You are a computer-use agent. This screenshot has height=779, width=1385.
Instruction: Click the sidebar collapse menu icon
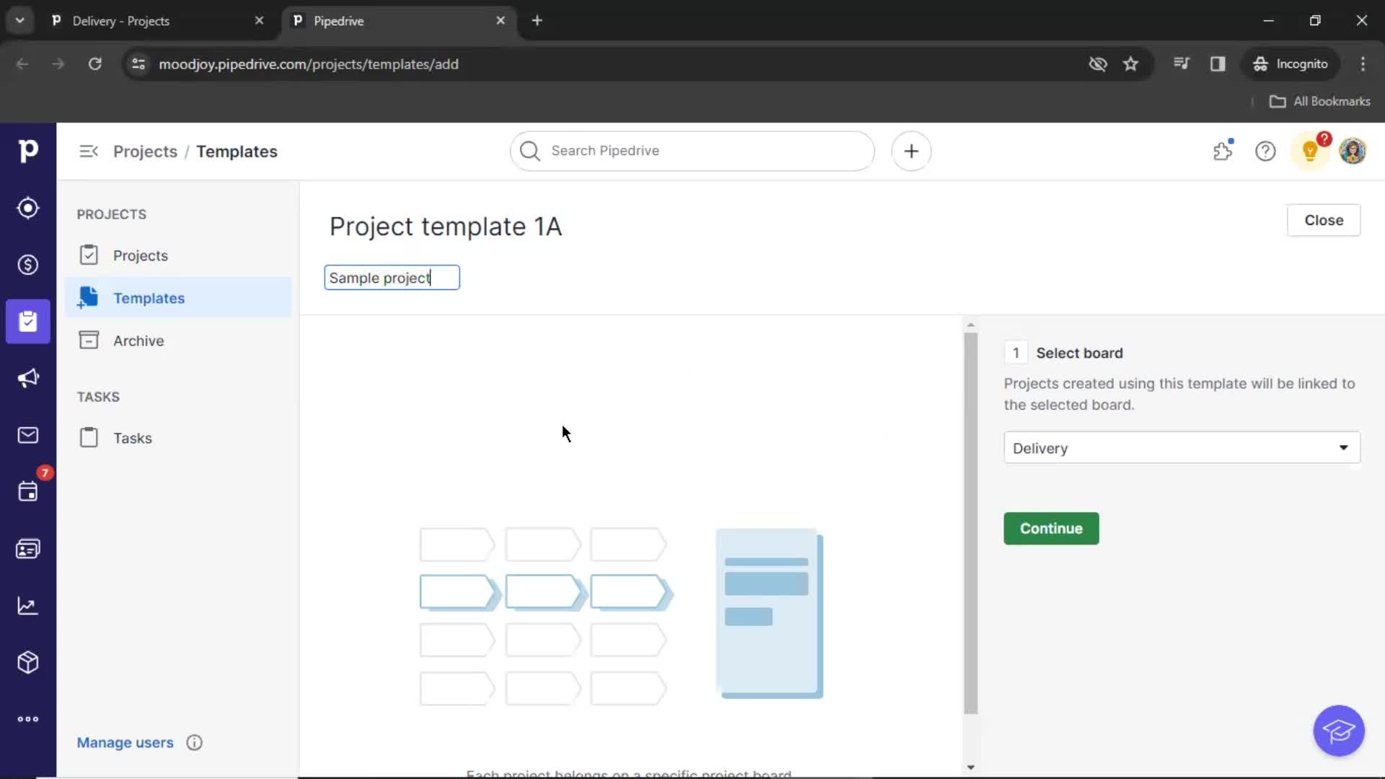tap(89, 150)
